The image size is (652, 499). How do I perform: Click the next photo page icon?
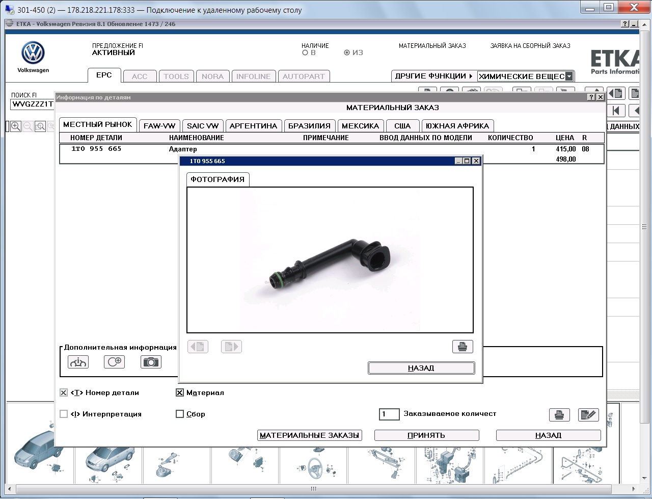pyautogui.click(x=231, y=347)
